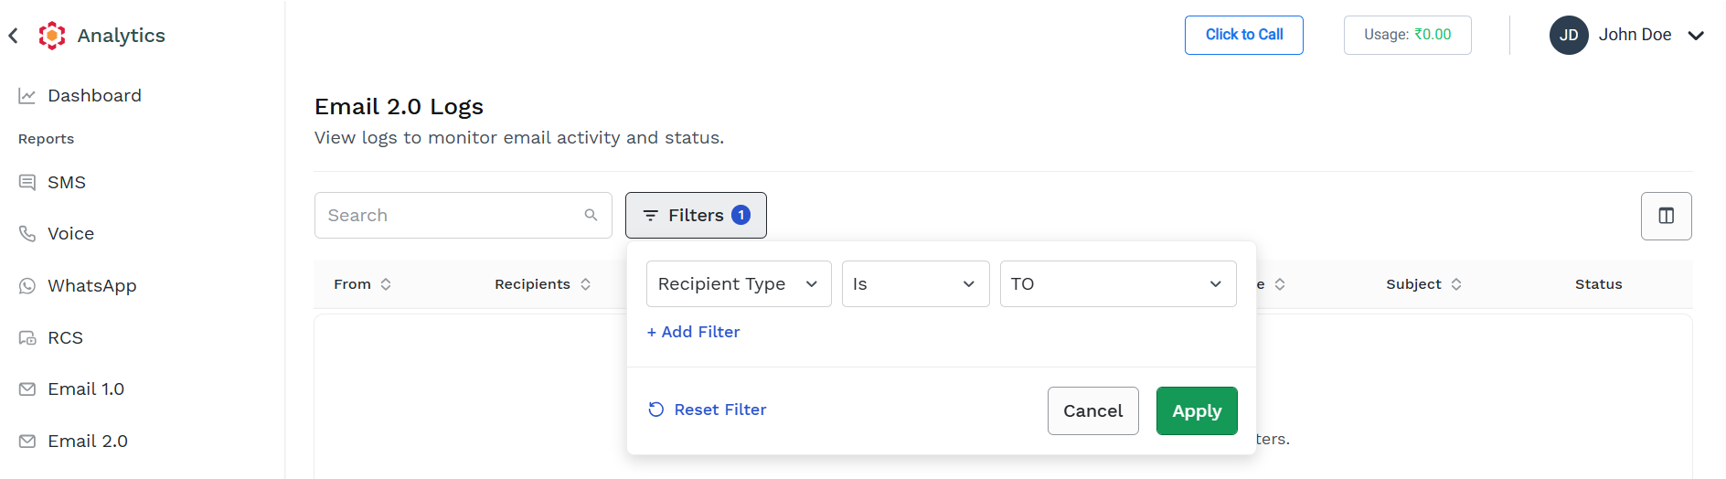Open the WhatsApp reports icon
Screen dimensions: 1726x479
pos(27,286)
